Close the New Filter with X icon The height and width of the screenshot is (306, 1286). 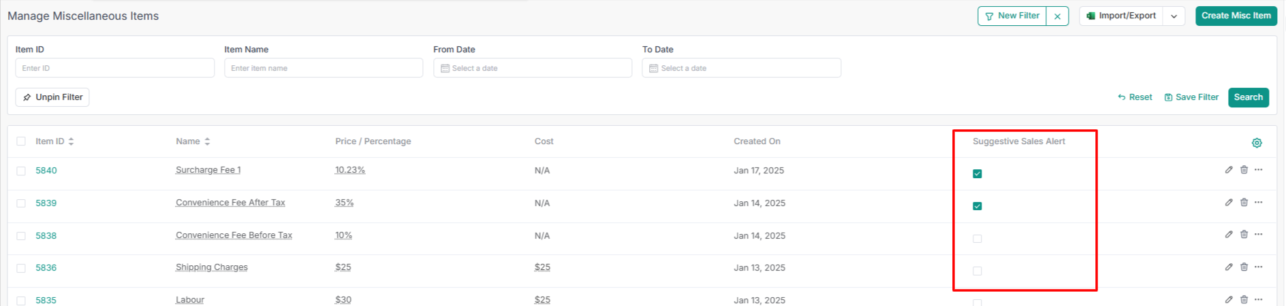[1057, 16]
